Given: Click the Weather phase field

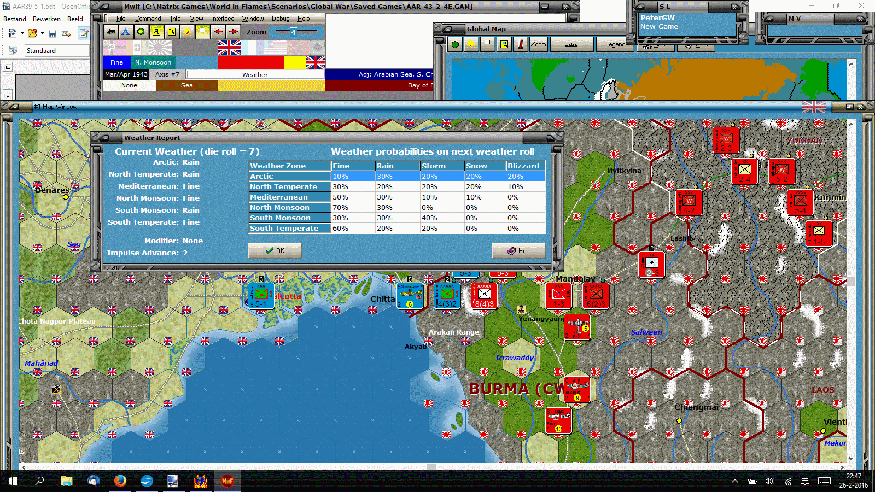Looking at the screenshot, I should [255, 74].
